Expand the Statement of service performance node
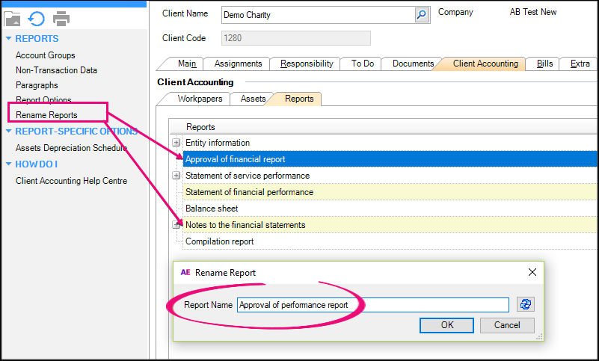599x361 pixels. pyautogui.click(x=176, y=176)
